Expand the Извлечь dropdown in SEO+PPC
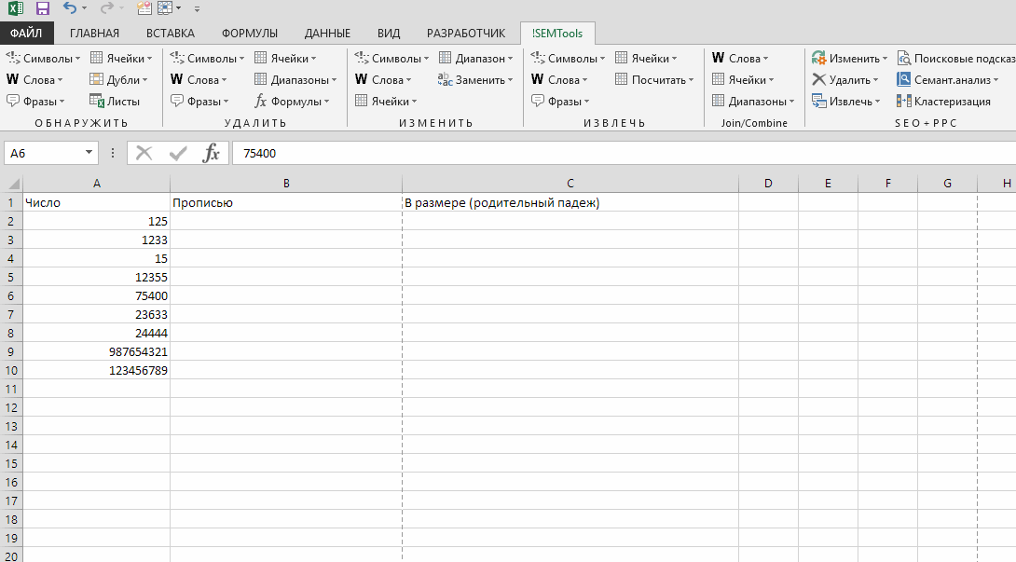This screenshot has width=1016, height=562. pos(844,102)
